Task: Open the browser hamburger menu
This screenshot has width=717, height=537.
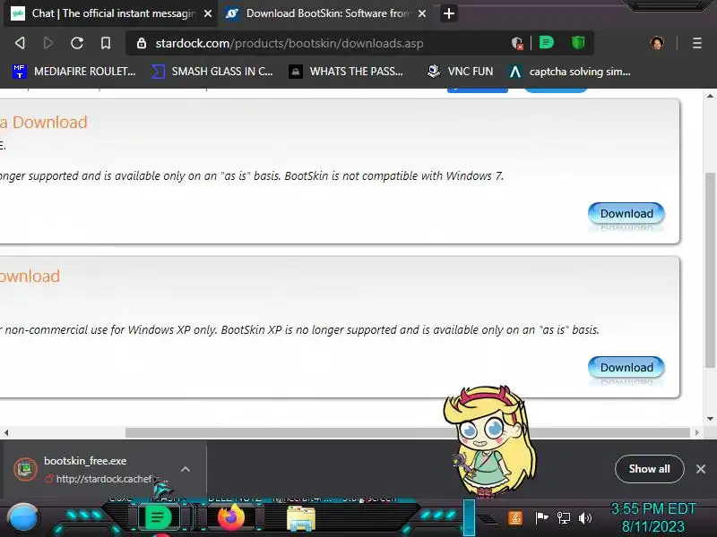Action: tap(697, 43)
